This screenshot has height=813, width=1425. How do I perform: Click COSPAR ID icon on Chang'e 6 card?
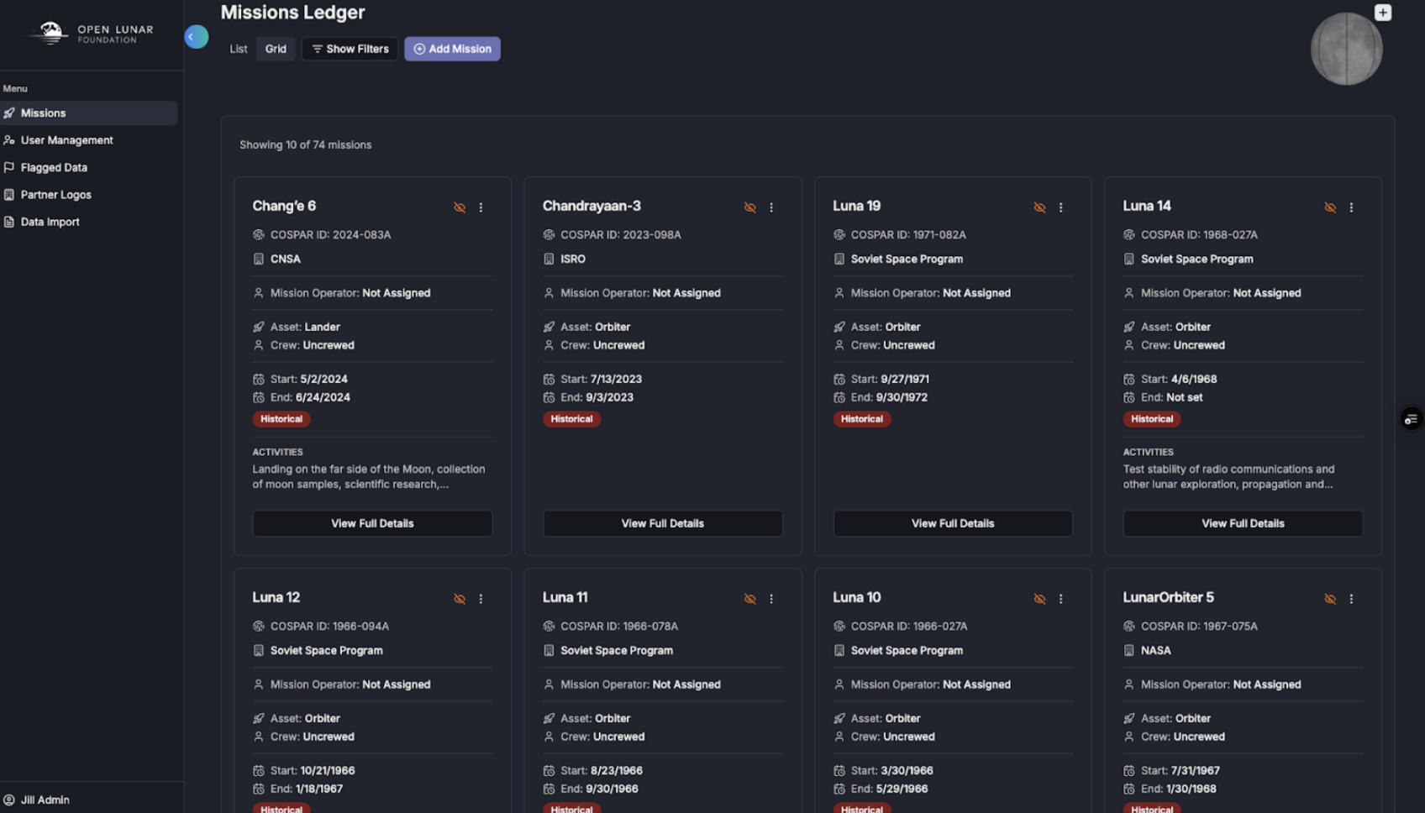pos(259,235)
